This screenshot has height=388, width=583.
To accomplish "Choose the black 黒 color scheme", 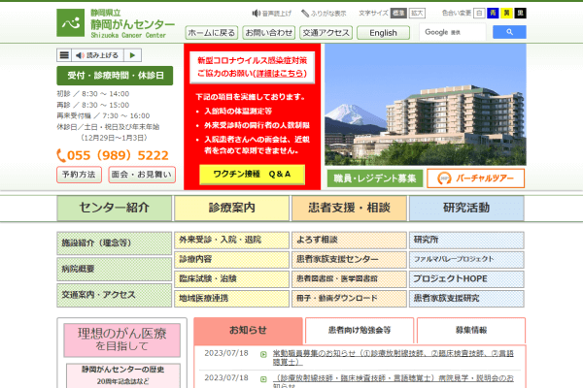I will pos(520,14).
